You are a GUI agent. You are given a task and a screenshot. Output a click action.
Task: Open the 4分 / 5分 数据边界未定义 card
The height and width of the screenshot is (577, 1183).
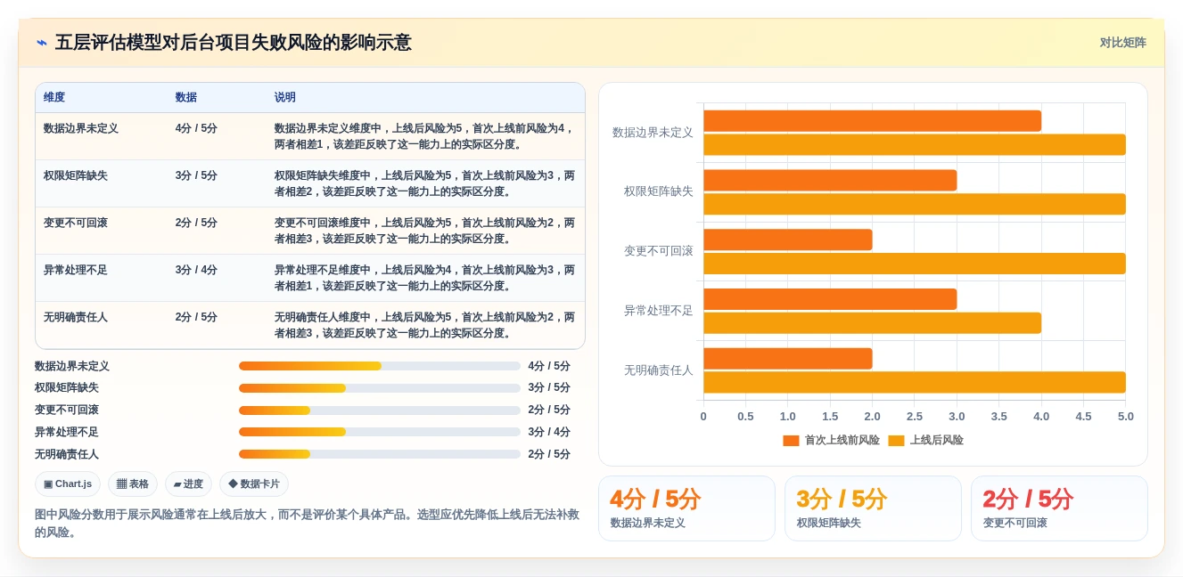coord(686,508)
